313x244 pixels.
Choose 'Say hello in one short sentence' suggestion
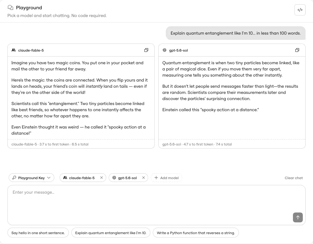click(38, 233)
